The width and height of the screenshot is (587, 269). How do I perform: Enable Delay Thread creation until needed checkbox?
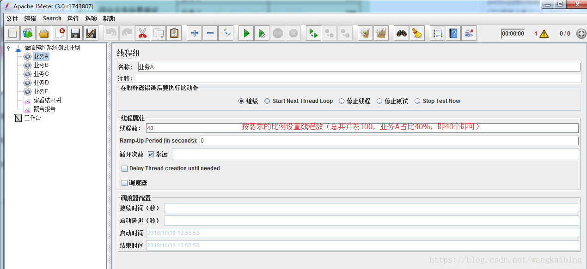[124, 168]
